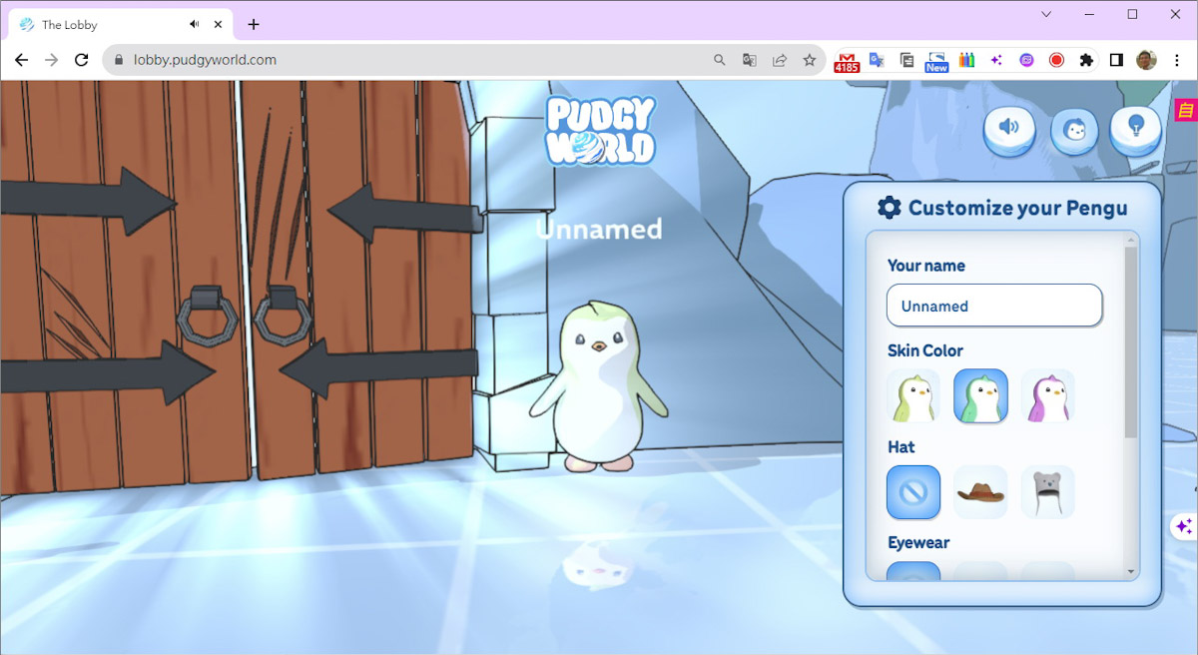Click the address bar search magnifier icon
This screenshot has height=655, width=1198.
(719, 60)
